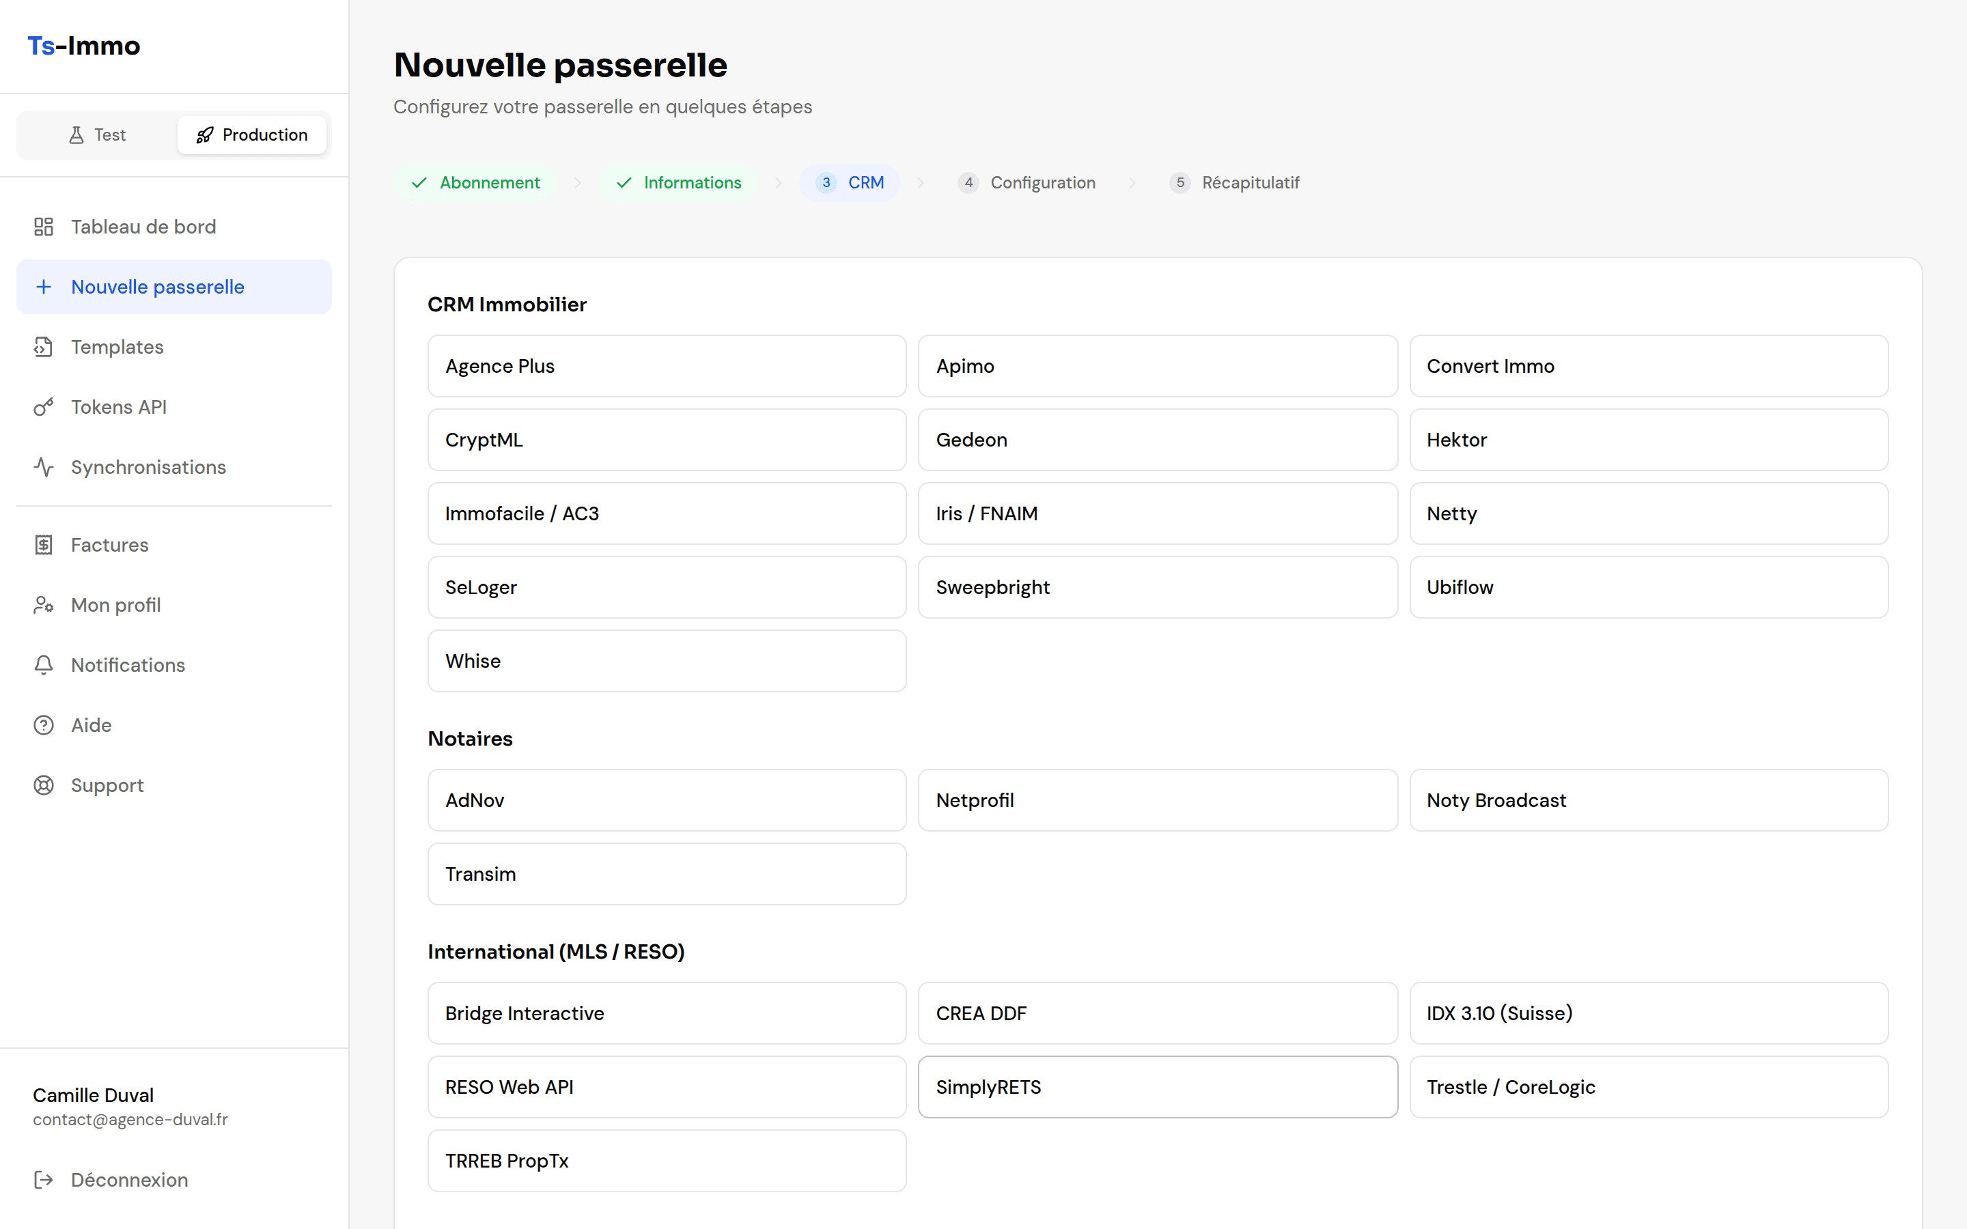Go back to the Abonnement step

click(475, 183)
